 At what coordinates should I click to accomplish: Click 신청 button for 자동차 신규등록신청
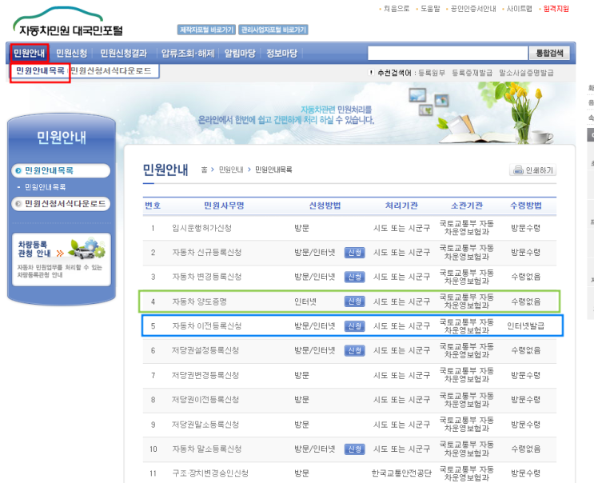click(x=354, y=253)
